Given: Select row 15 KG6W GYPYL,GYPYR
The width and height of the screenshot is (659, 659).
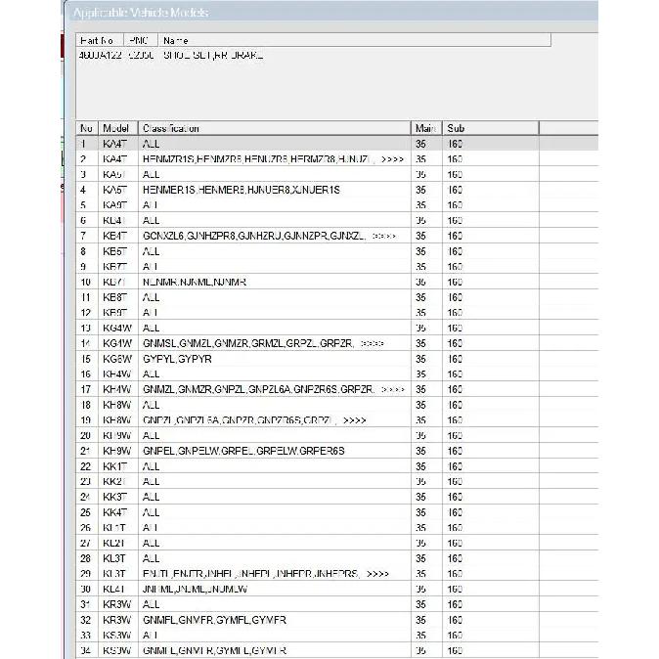Looking at the screenshot, I should (x=336, y=359).
